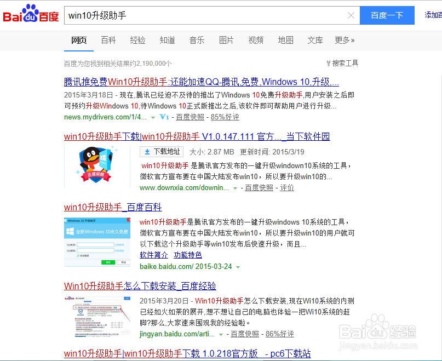
Task: Click the 百度一下 search button
Action: click(387, 15)
